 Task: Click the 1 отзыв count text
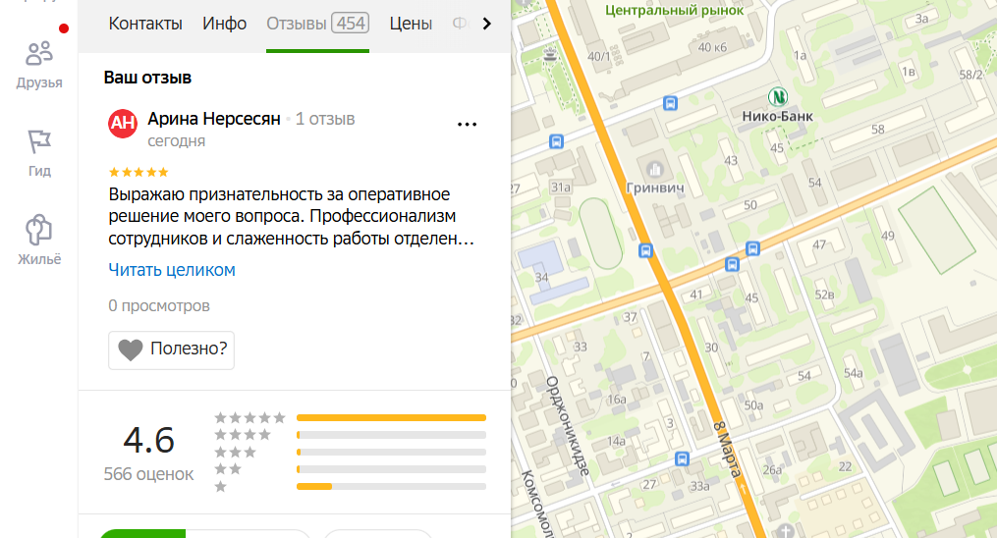(x=325, y=119)
